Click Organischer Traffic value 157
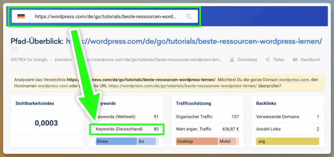Viewport: 334px width, 157px height. point(235,117)
